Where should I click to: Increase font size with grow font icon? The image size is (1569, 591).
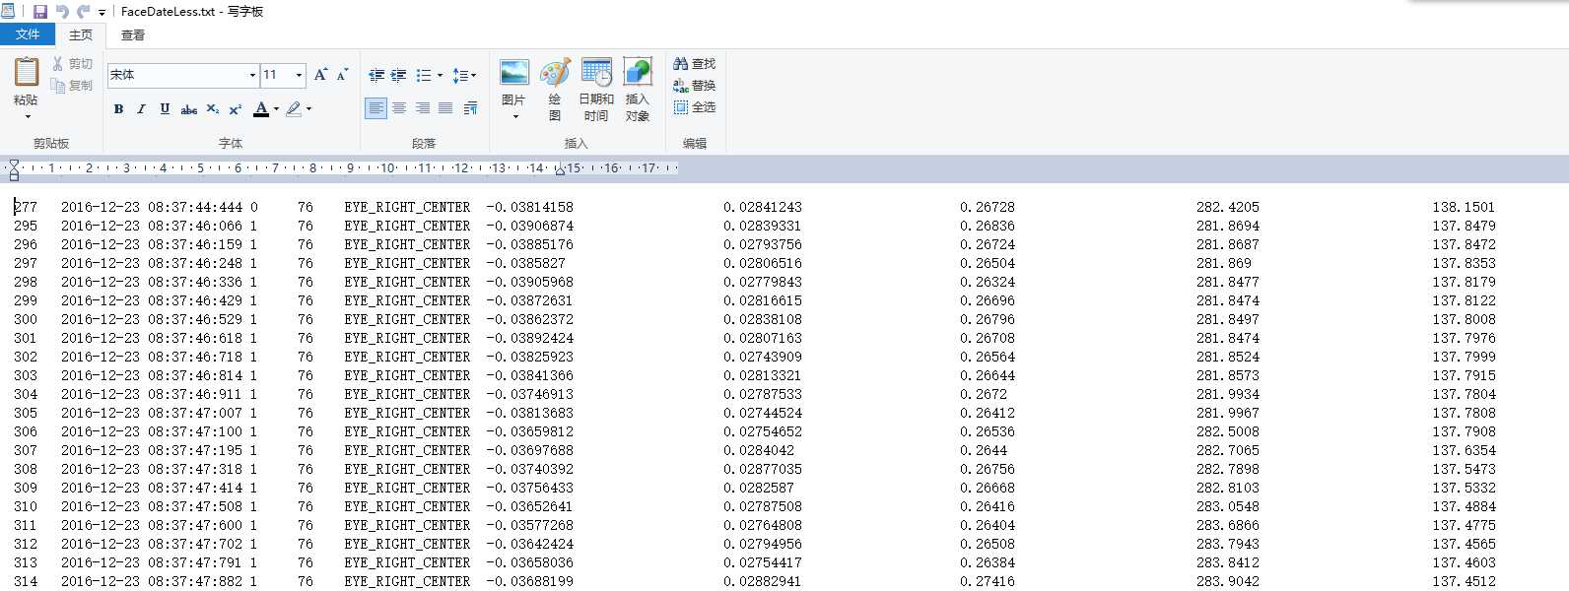point(320,75)
